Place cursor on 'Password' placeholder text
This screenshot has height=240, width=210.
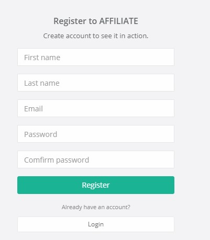tap(40, 134)
